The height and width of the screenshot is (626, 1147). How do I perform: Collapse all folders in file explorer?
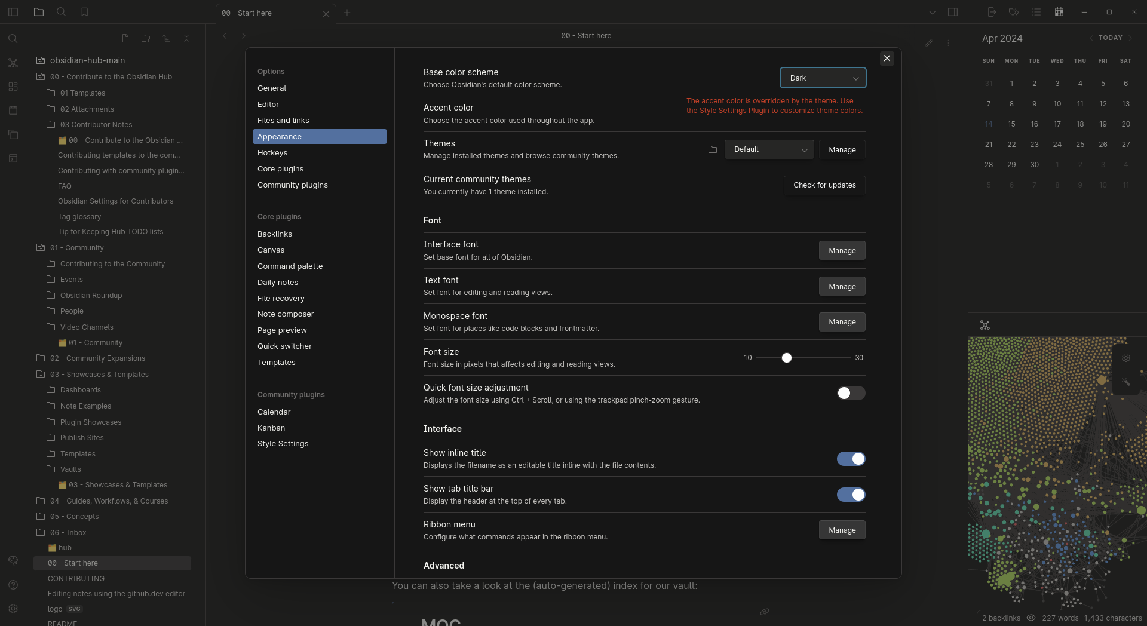(x=186, y=38)
